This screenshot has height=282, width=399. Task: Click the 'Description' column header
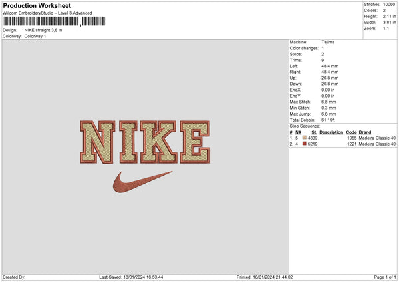coord(331,132)
